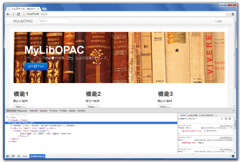
Task: Collapse the <html> node triangle
Action: click(x=7, y=117)
